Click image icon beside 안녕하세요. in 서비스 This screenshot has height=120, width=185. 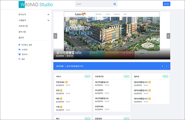click(x=66, y=82)
